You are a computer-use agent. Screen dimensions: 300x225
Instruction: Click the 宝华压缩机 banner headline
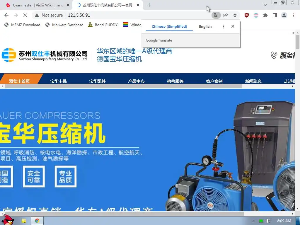click(x=53, y=133)
